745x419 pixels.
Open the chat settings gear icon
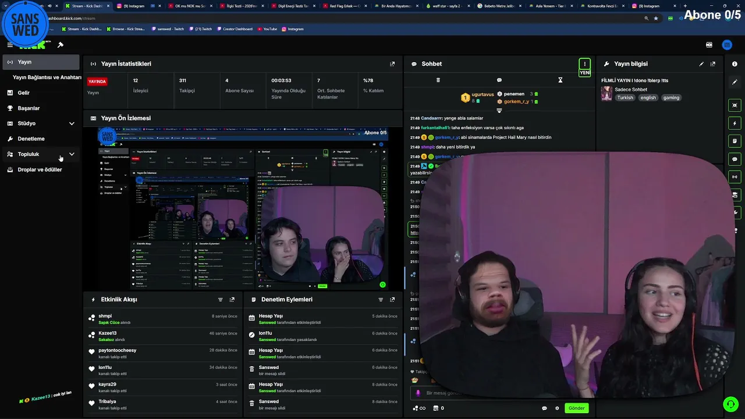point(557,408)
